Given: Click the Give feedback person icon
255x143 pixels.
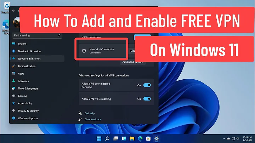Looking at the screenshot, I should (x=80, y=119).
